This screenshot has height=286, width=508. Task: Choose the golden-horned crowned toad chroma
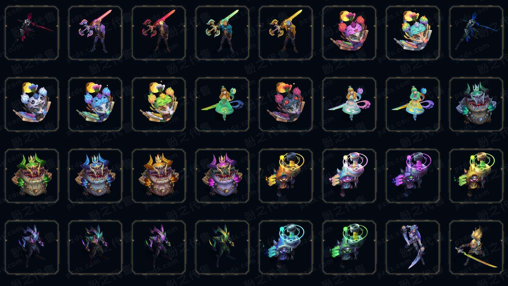pos(159,176)
